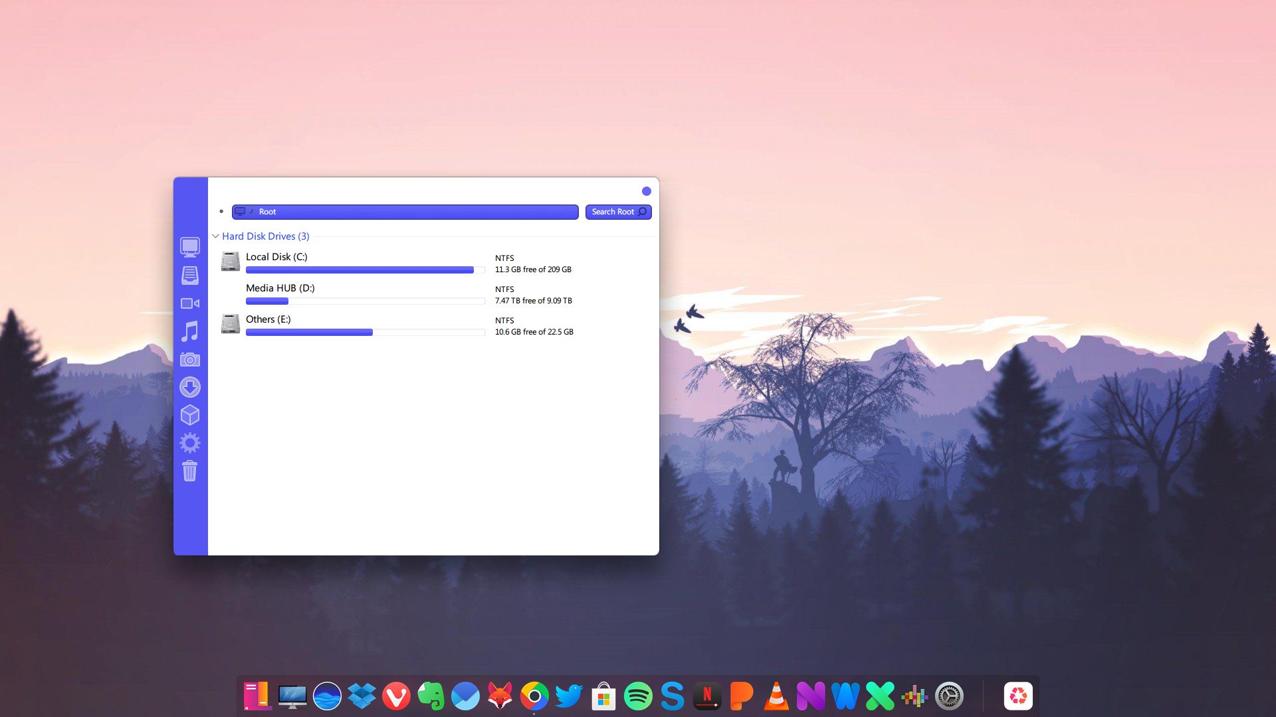Open the Recycle Bin trash icon
Screen dimensions: 1276x717
click(190, 471)
